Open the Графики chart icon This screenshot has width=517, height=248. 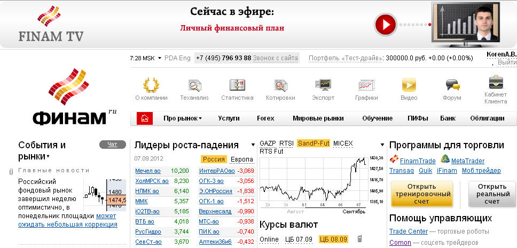click(366, 85)
